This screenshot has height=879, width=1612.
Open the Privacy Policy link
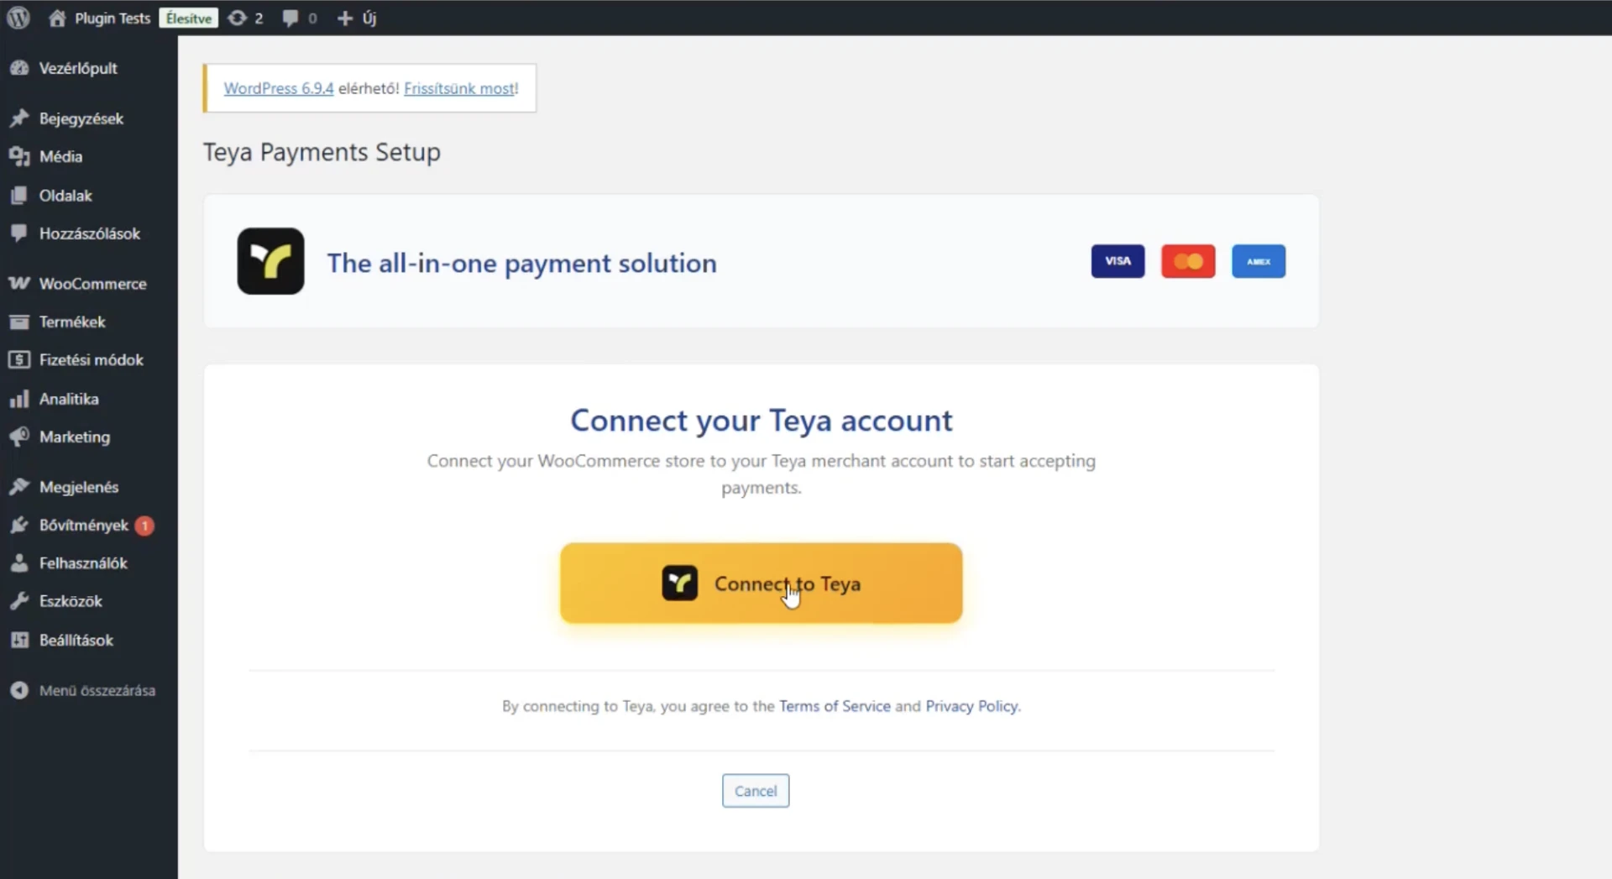pos(971,706)
